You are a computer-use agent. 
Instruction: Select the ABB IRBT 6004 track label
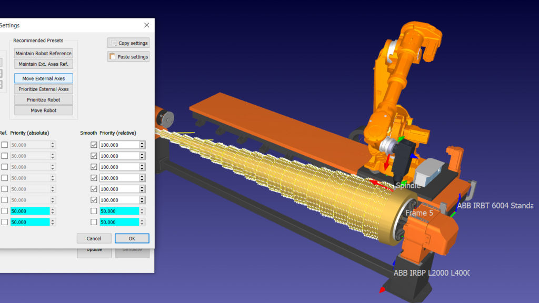(x=495, y=206)
